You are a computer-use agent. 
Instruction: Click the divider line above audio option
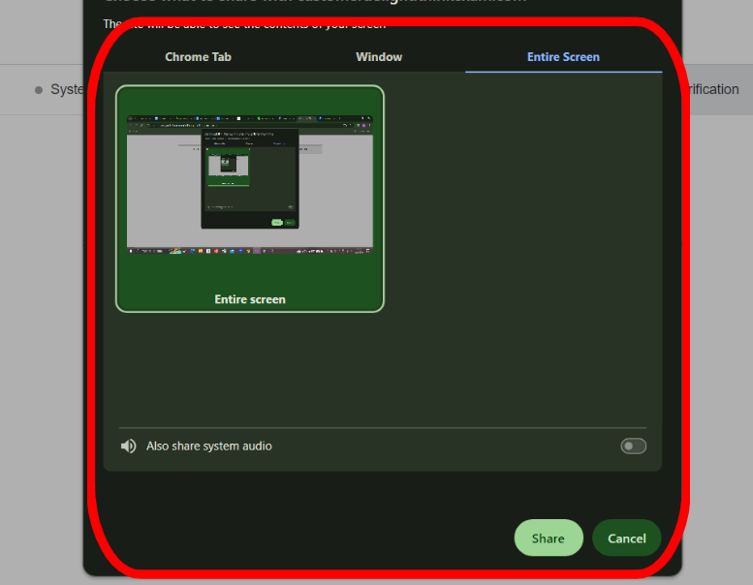click(382, 428)
